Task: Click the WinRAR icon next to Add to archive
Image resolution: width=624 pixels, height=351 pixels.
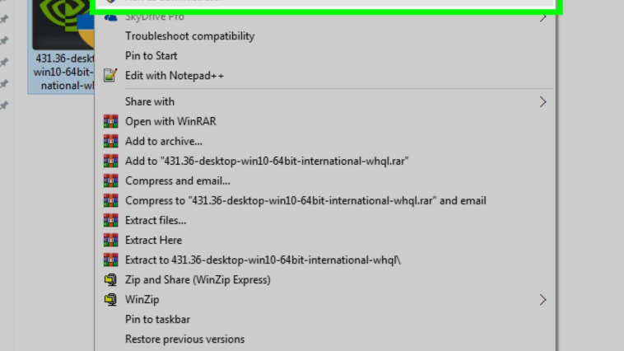Action: click(110, 142)
